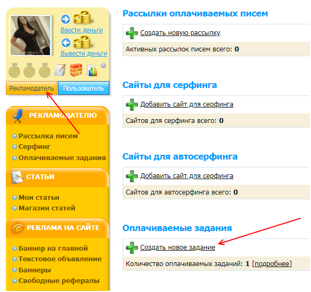Click the СТАТЬИ section header text
Screen dimensions: 311x292
40,176
